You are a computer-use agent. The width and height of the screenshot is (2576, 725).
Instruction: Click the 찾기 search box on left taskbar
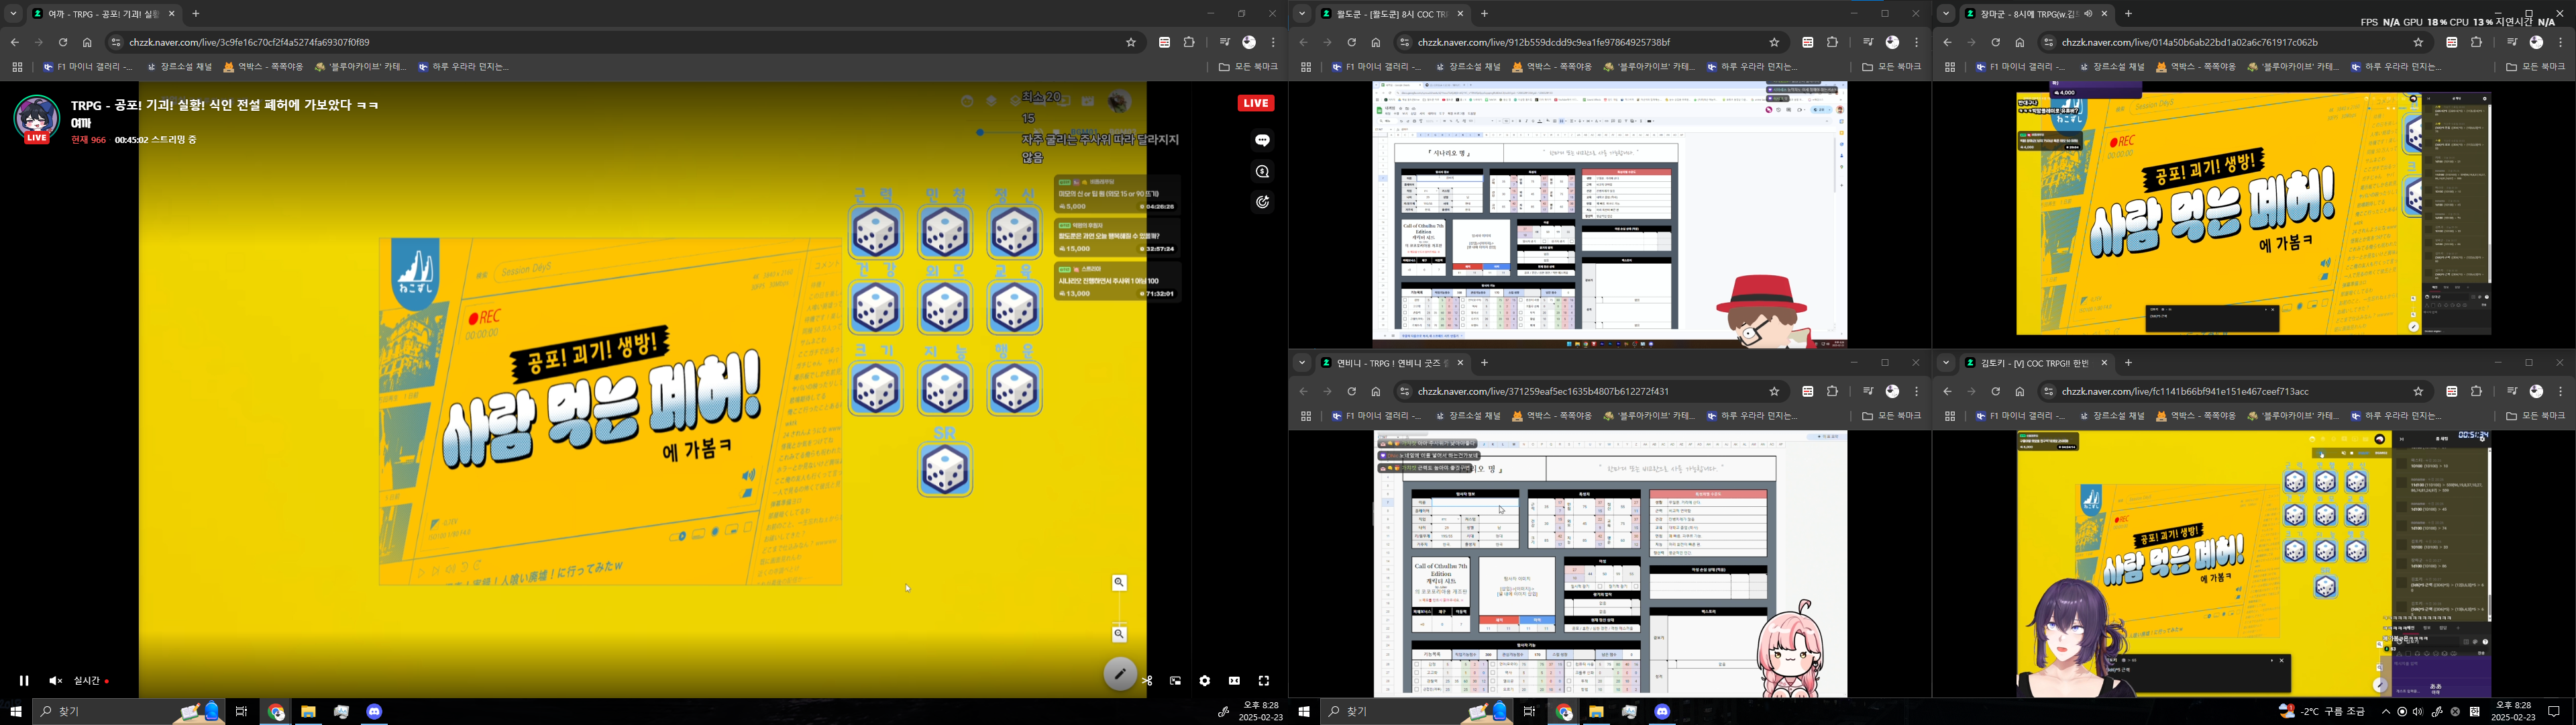tap(128, 712)
